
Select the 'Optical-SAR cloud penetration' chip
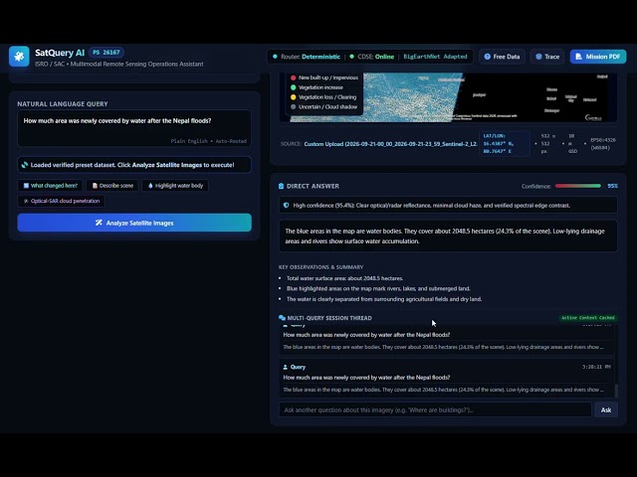click(x=61, y=201)
